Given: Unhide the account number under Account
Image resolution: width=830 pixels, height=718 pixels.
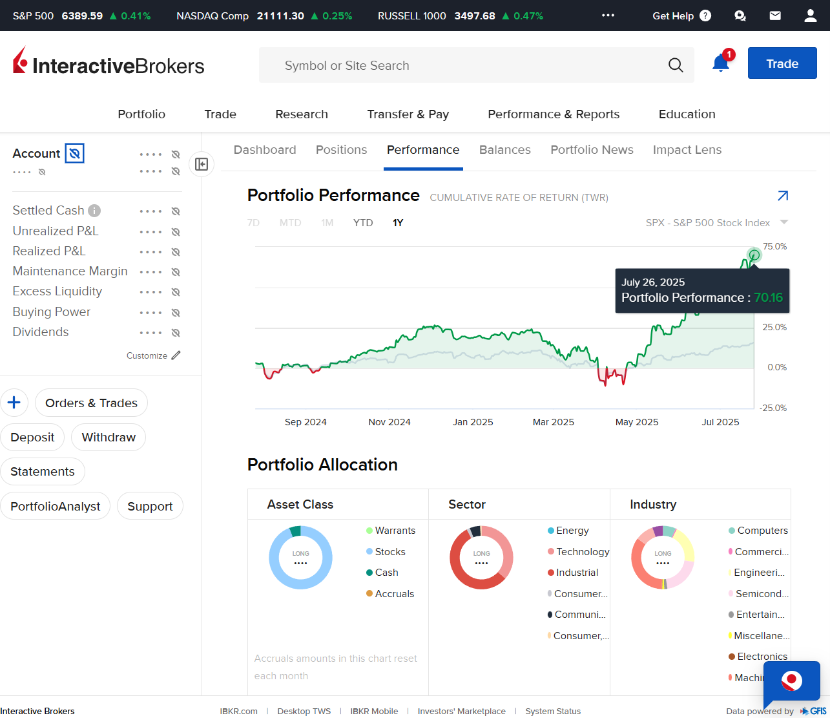Looking at the screenshot, I should [x=42, y=172].
